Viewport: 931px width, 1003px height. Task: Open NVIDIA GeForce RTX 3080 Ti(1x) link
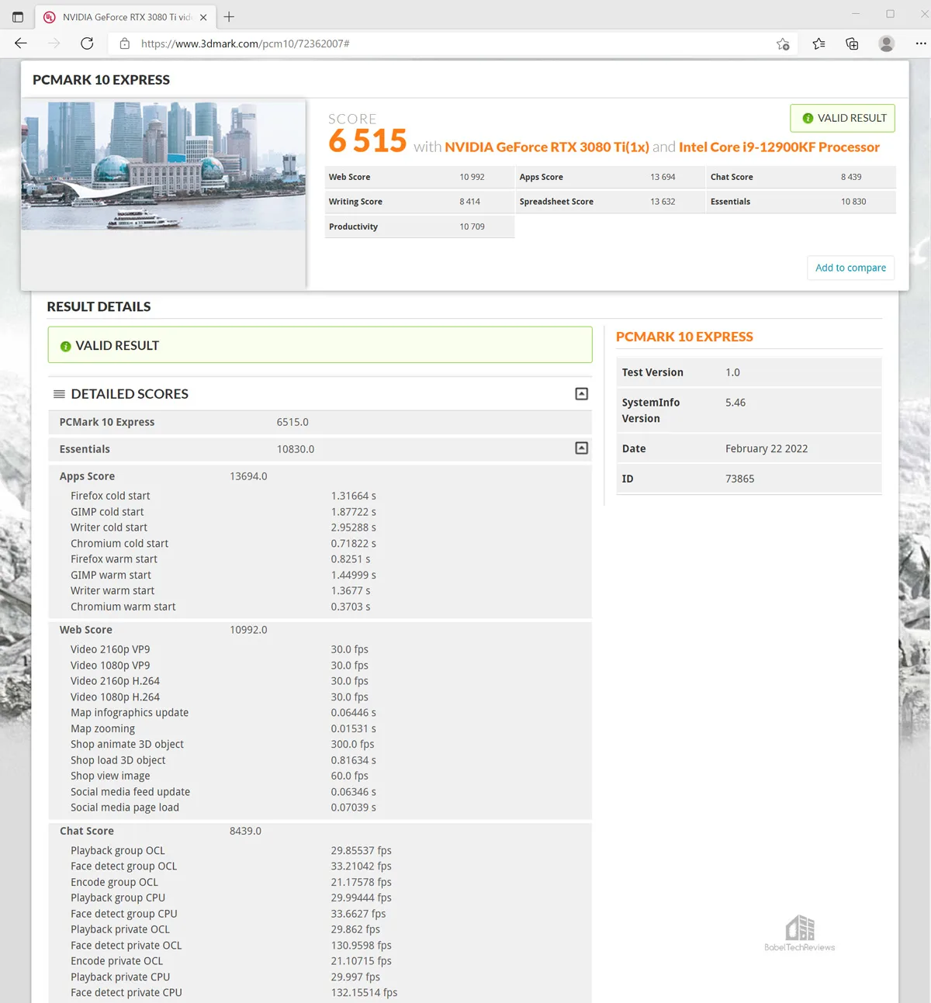[546, 147]
